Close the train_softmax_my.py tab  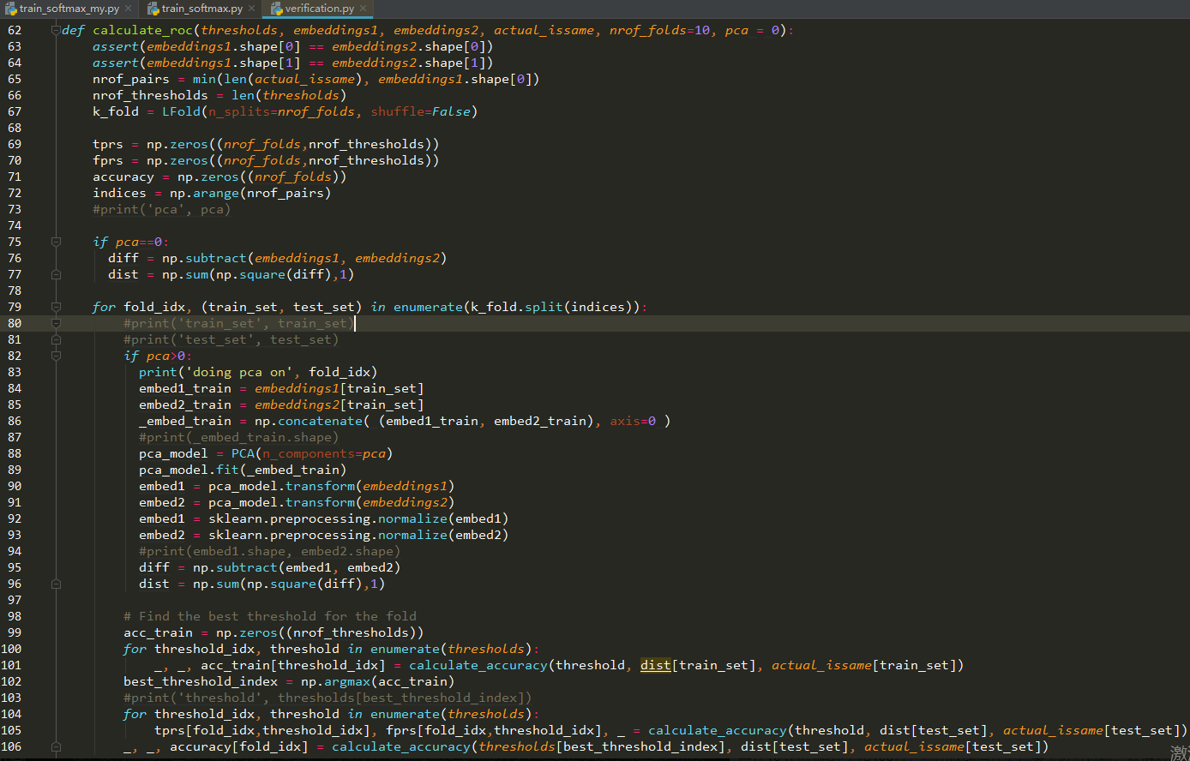click(129, 9)
